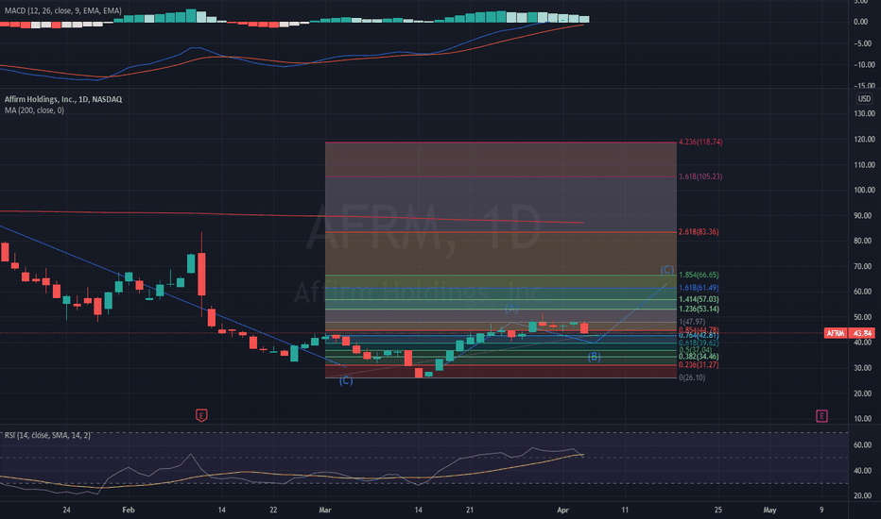
Task: Click the 1(47.97) Fibonacci level label
Action: [x=692, y=322]
